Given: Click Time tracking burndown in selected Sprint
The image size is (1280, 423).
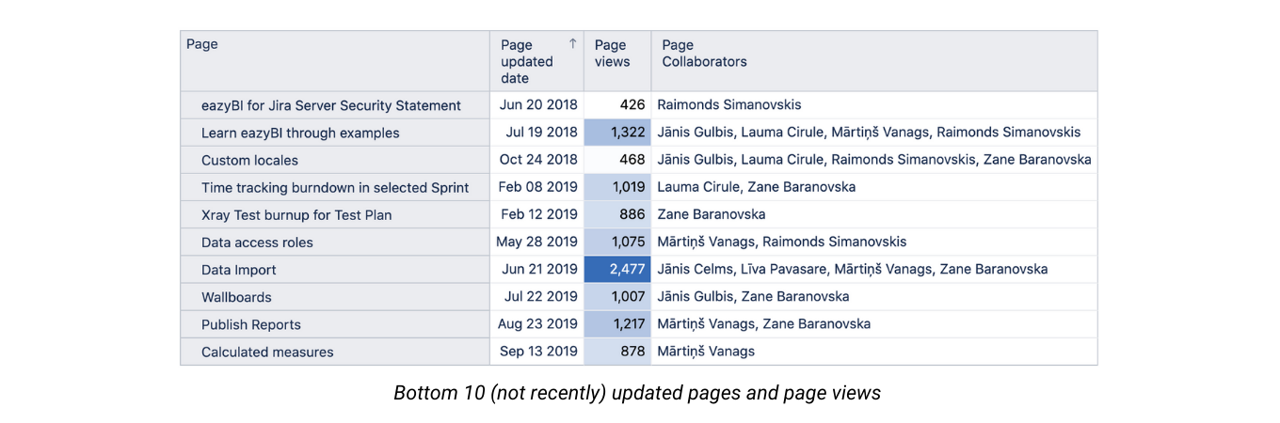Looking at the screenshot, I should coord(334,187).
